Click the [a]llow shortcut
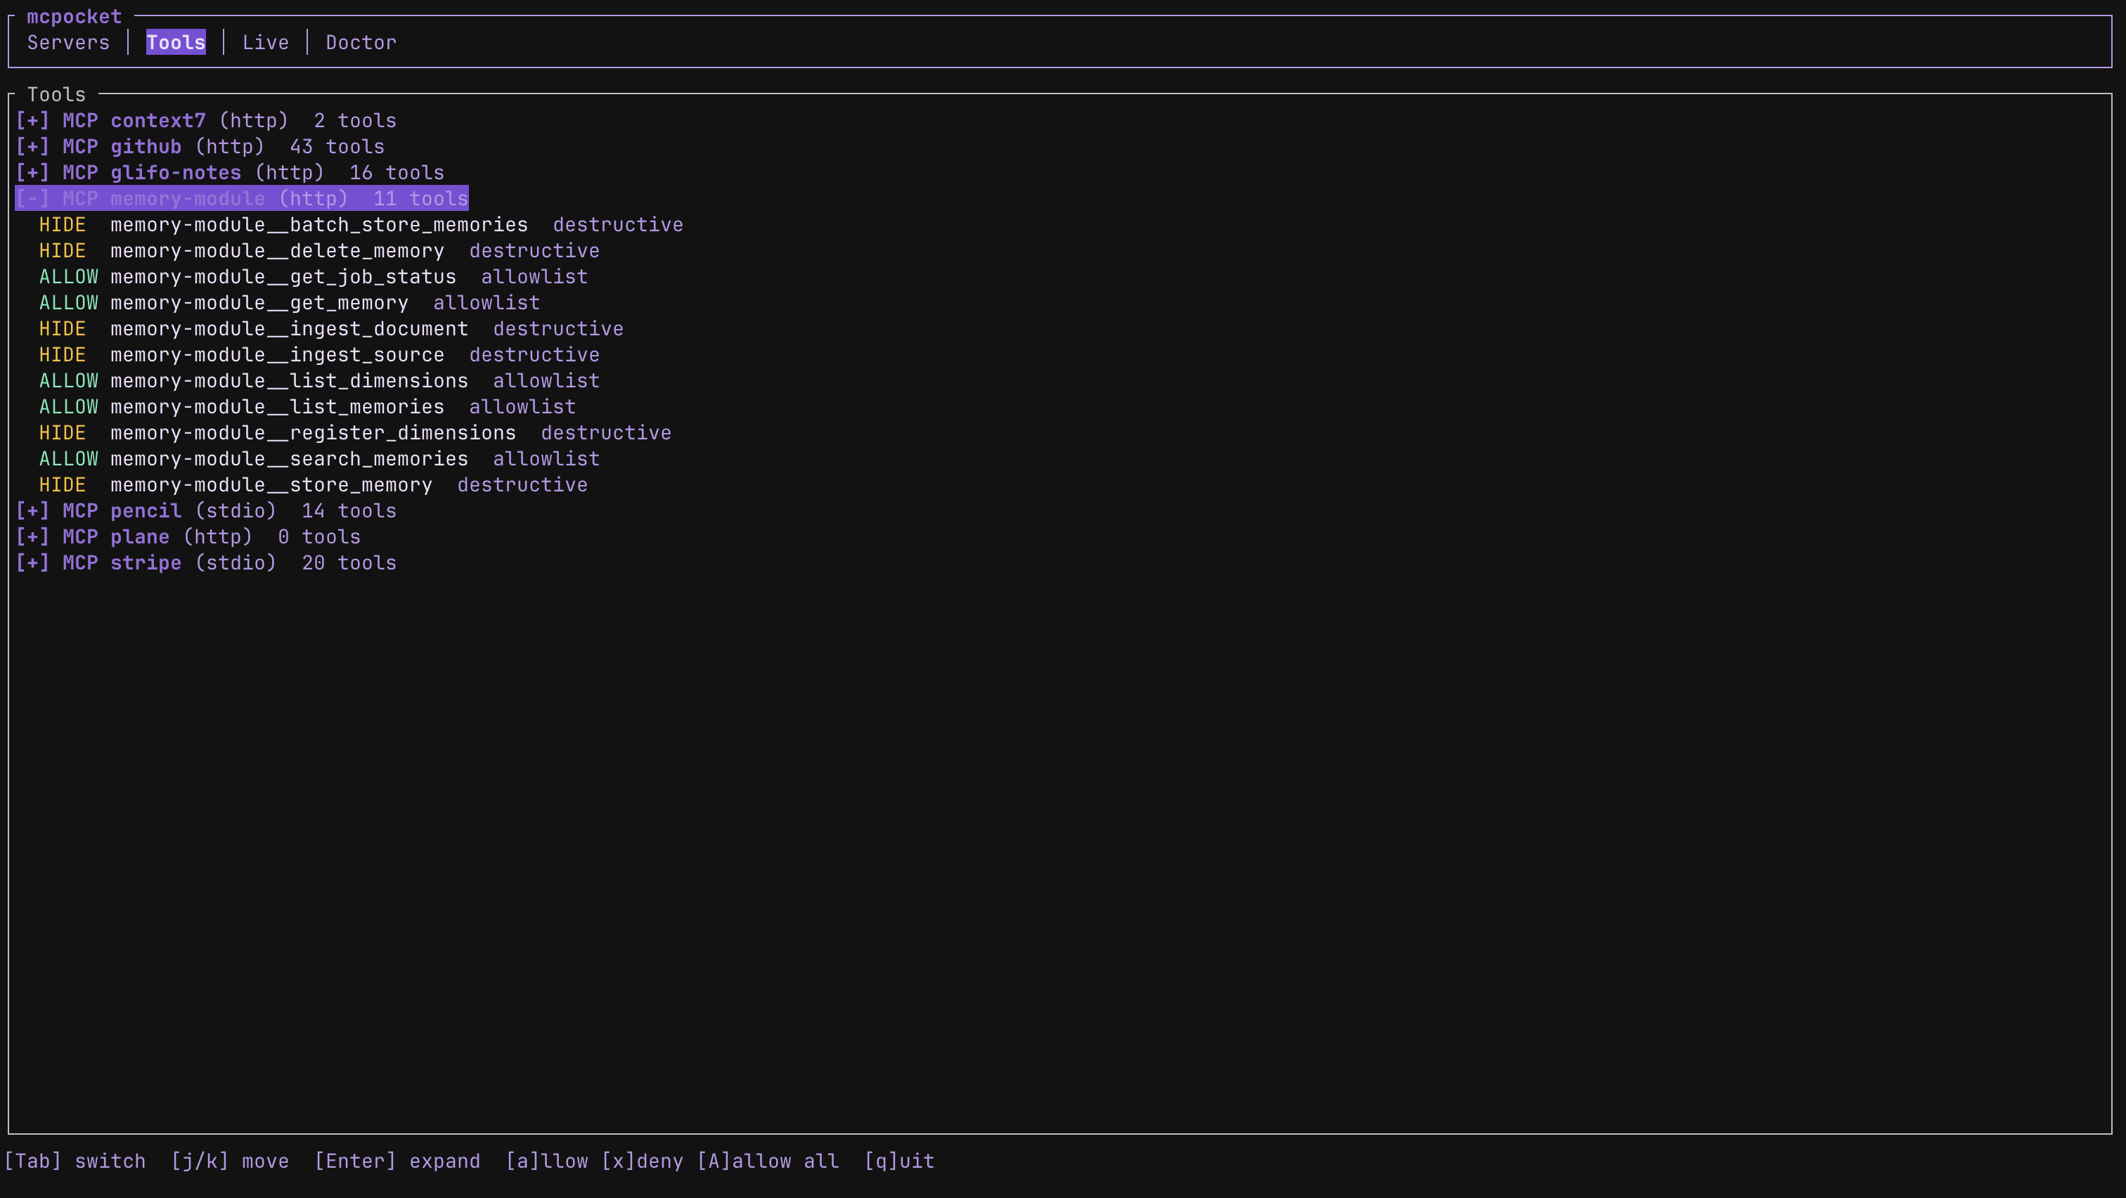2126x1198 pixels. [x=546, y=1161]
